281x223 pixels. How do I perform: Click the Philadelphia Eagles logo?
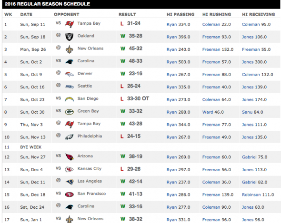tap(69, 137)
